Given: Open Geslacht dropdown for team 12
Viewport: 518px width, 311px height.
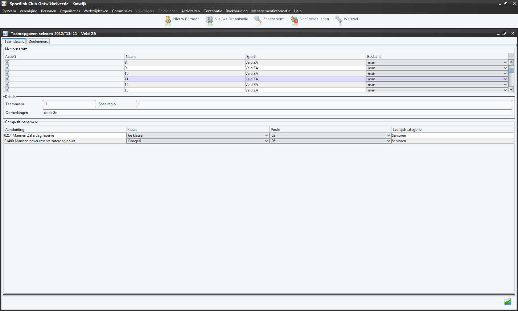Looking at the screenshot, I should coord(437,85).
